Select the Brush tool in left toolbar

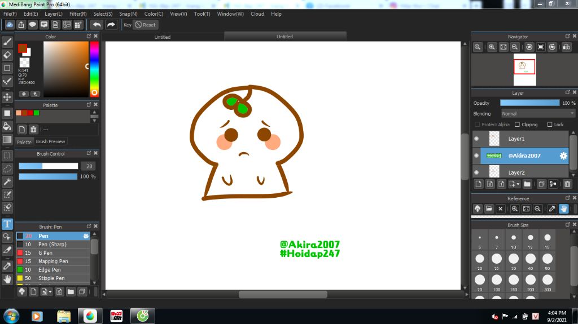point(7,42)
